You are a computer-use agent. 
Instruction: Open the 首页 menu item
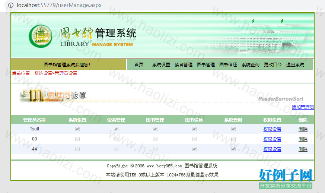(138, 65)
